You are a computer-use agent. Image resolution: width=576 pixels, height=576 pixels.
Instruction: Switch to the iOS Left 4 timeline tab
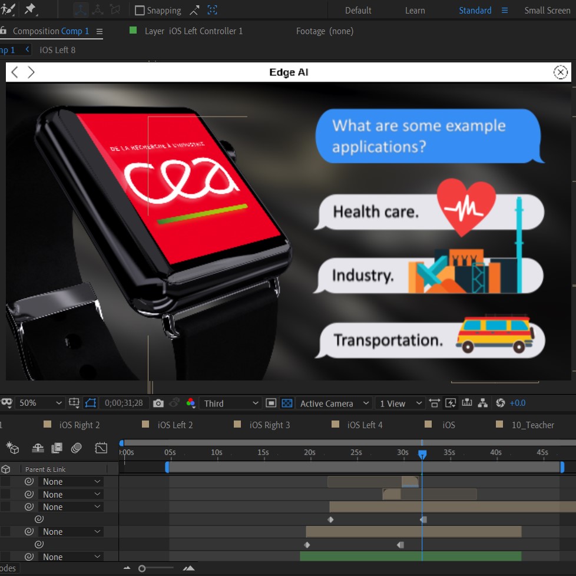coord(365,425)
